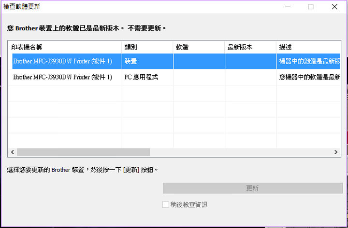Click the 機器中的韌體是最新版 description cell
The image size is (348, 228).
pos(308,61)
